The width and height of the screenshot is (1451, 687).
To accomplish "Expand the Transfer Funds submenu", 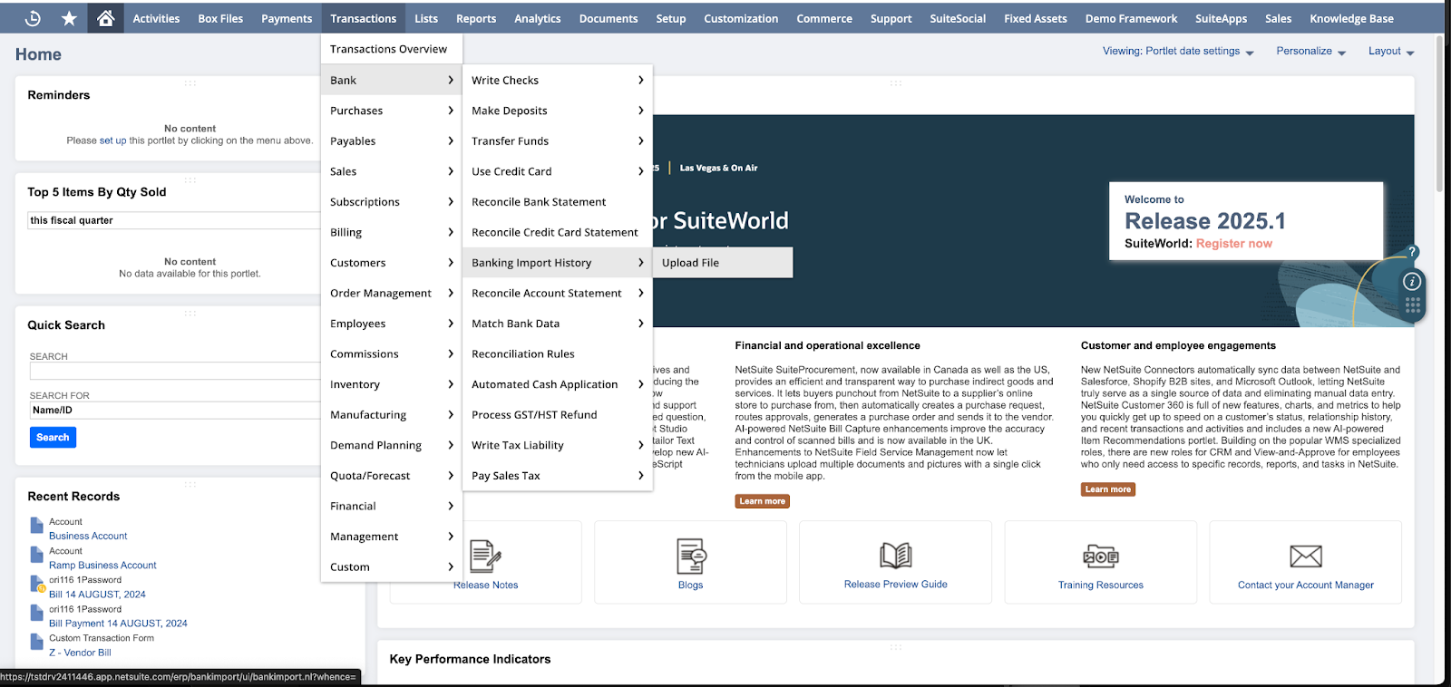I will [558, 141].
